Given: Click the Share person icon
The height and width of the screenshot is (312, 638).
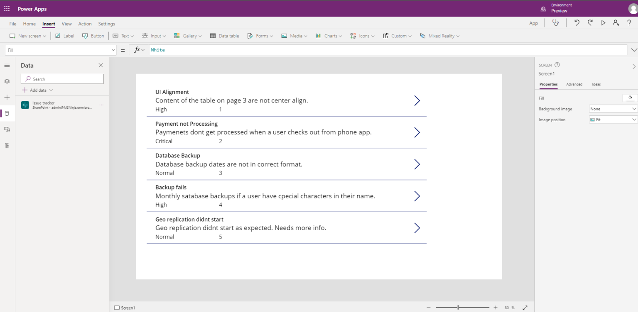Looking at the screenshot, I should point(616,23).
